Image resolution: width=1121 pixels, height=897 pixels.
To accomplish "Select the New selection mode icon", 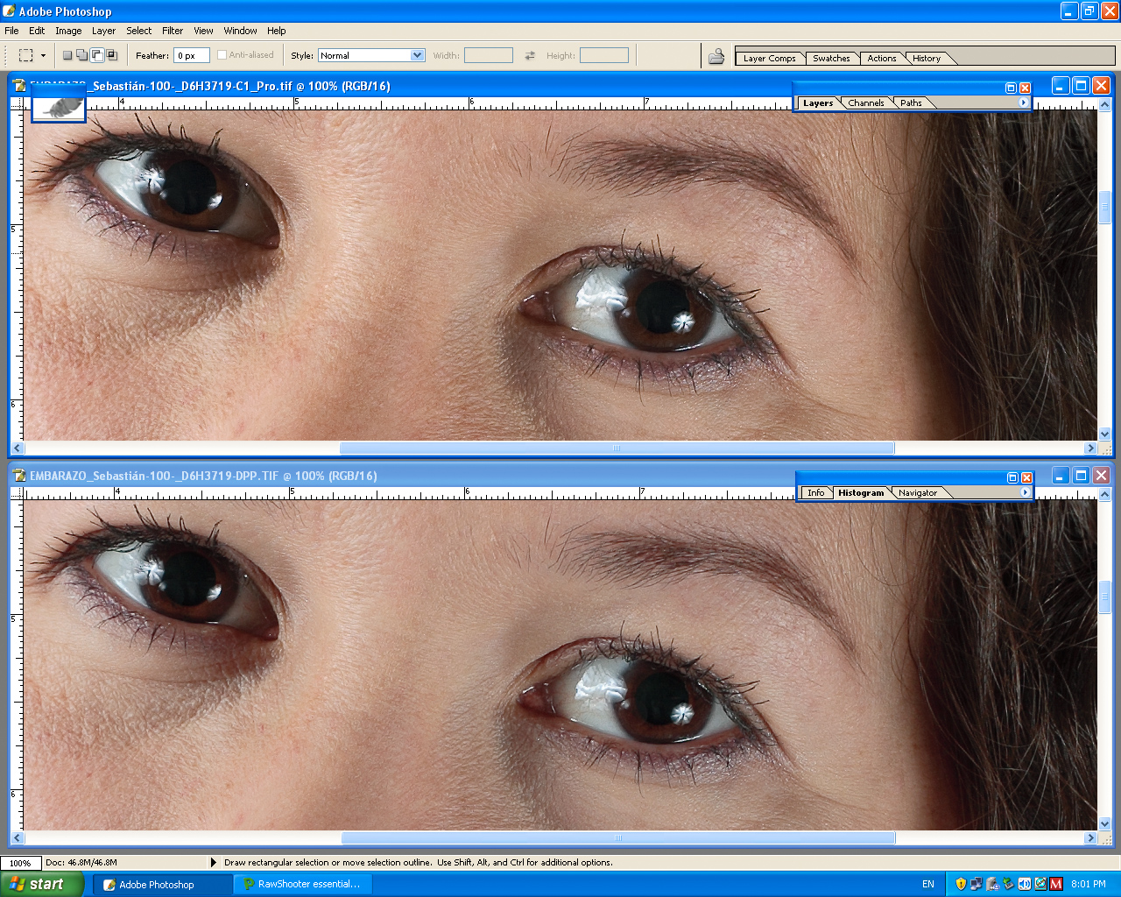I will tap(67, 55).
